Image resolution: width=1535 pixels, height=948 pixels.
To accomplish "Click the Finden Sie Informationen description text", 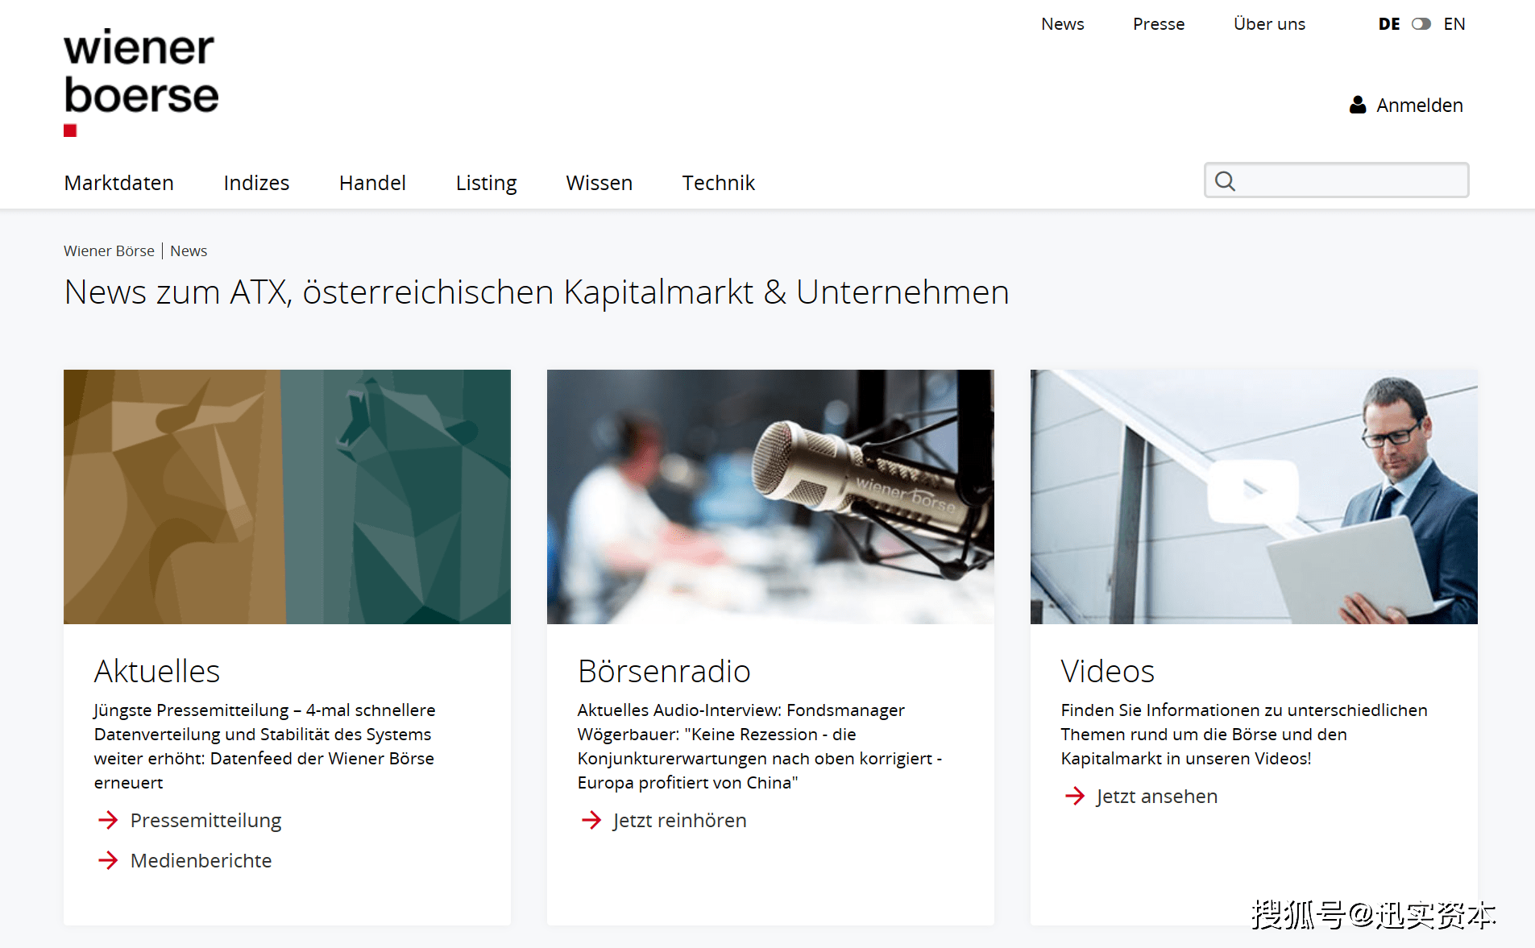I will (1244, 734).
